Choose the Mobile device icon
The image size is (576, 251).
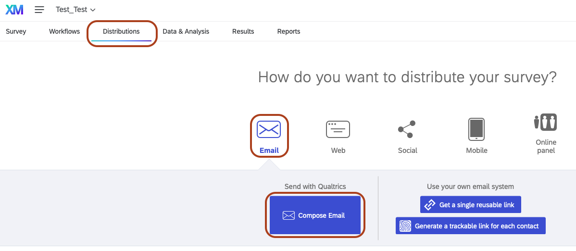point(476,129)
